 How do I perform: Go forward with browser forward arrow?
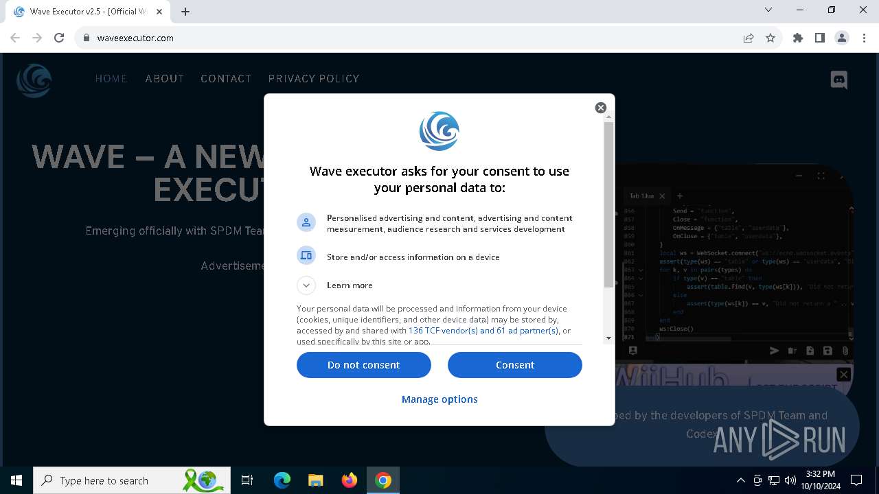pyautogui.click(x=37, y=38)
